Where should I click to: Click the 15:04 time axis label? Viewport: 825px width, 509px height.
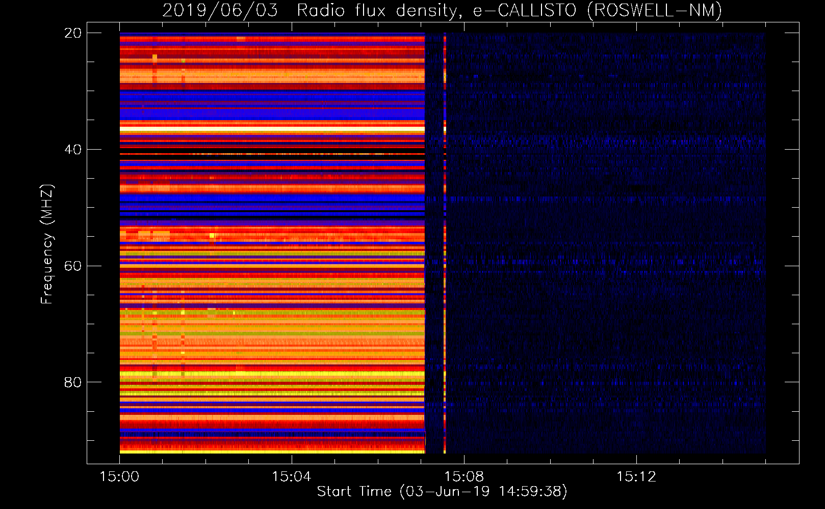[291, 476]
